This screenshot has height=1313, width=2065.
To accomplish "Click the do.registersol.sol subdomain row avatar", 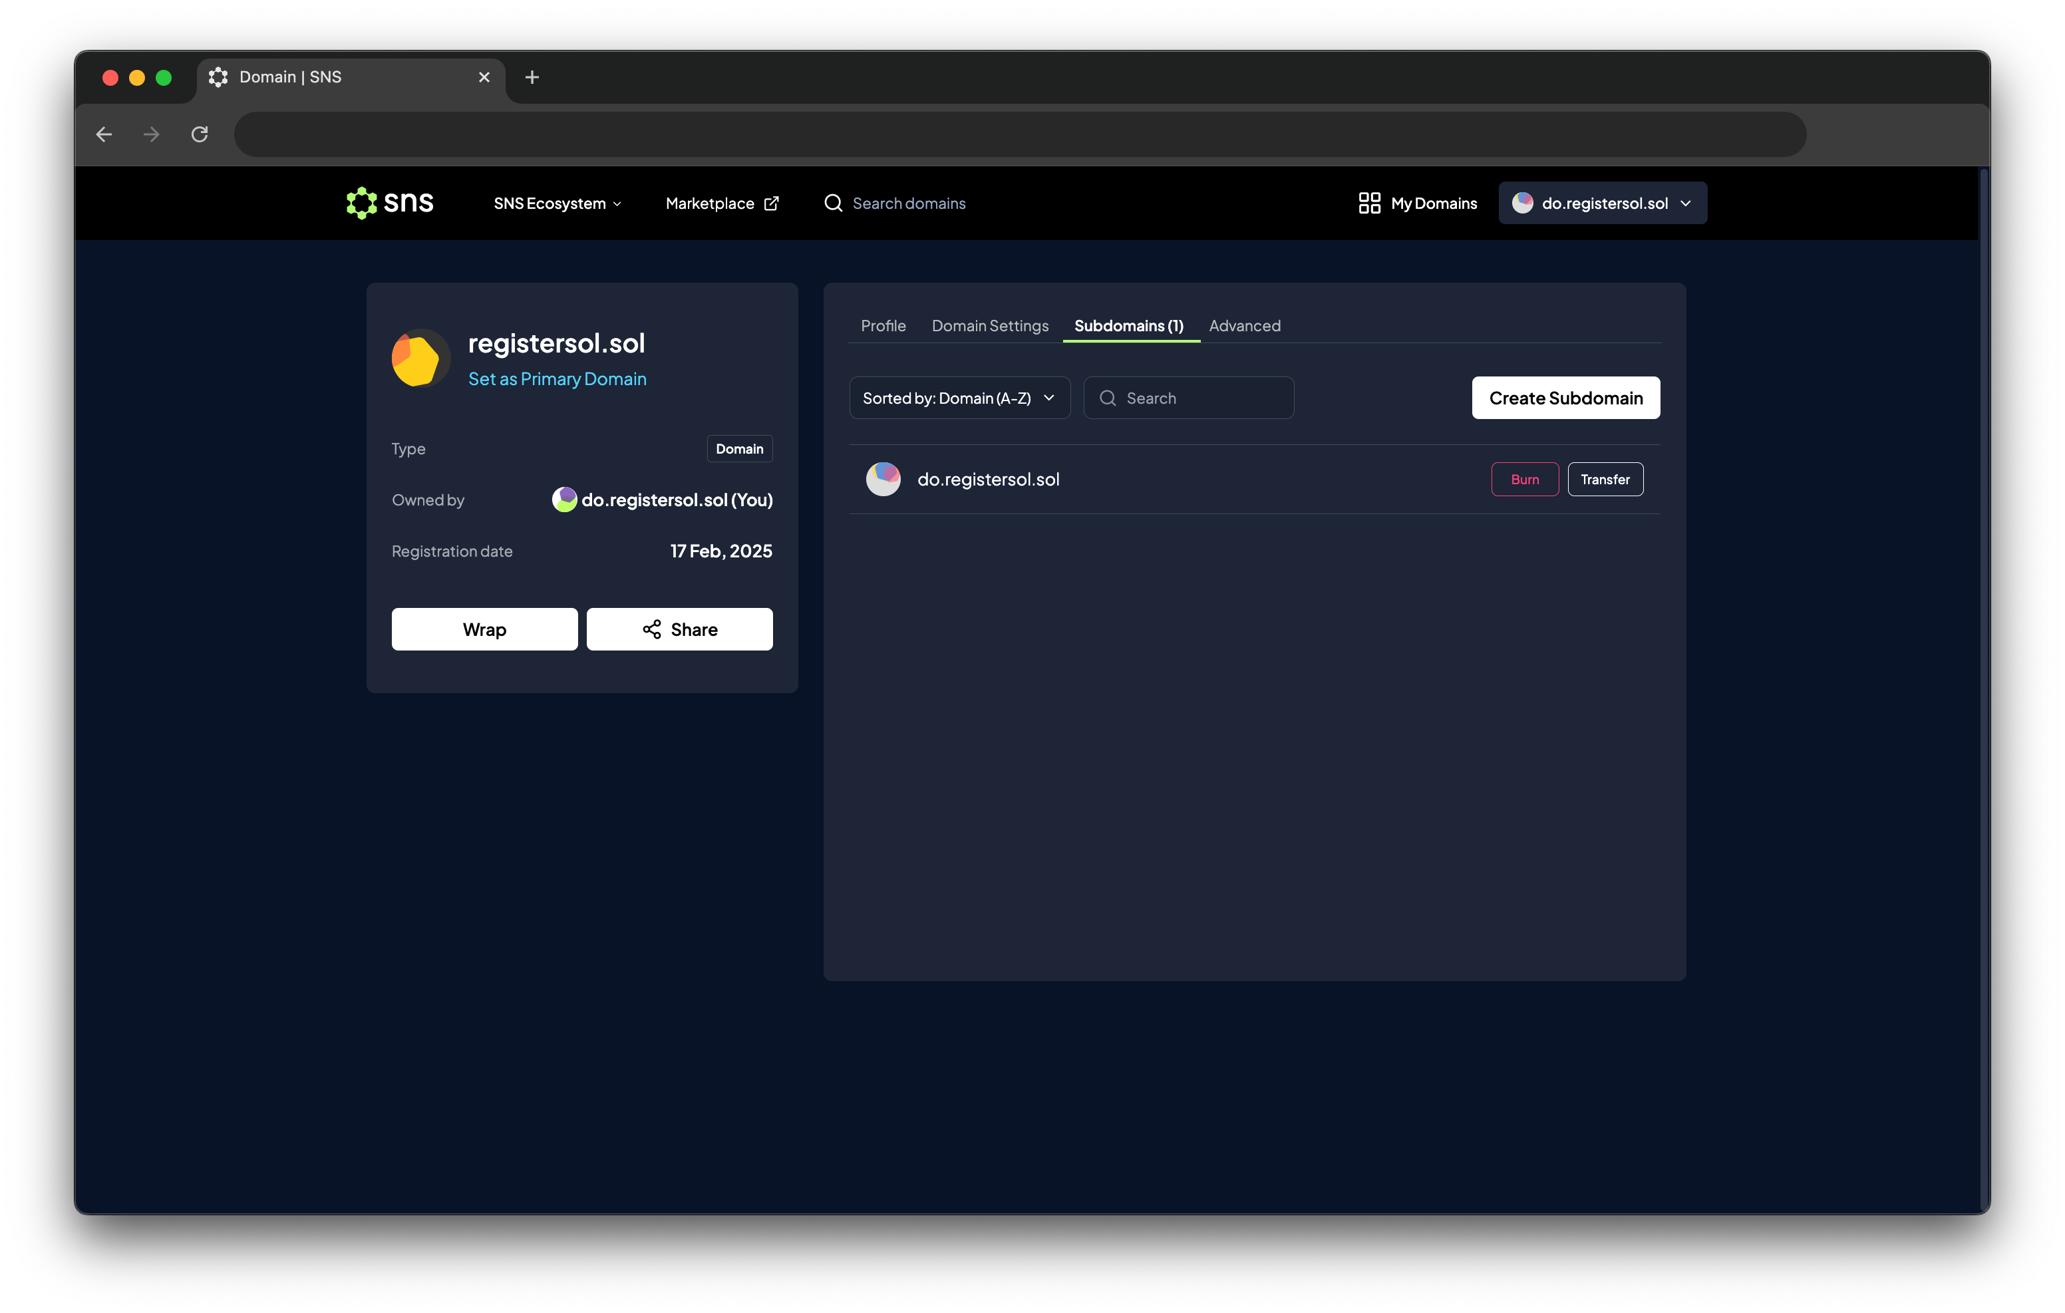I will pyautogui.click(x=882, y=480).
